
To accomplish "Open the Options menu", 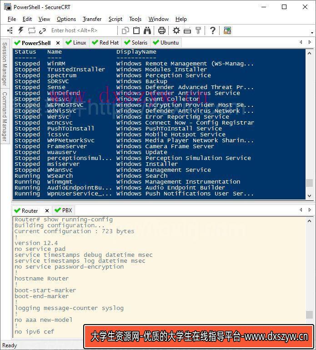I will 66,19.
